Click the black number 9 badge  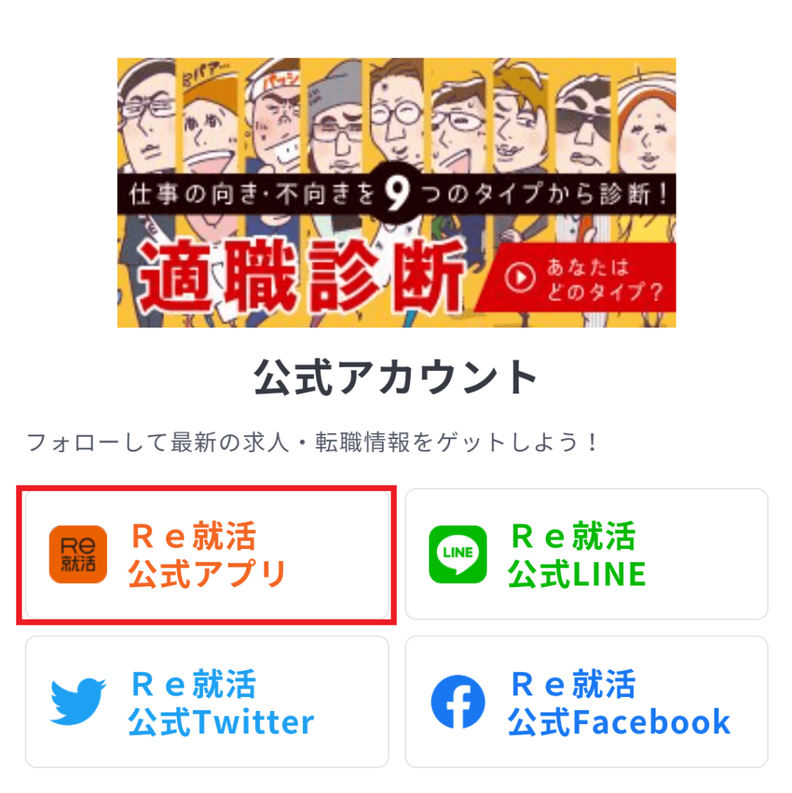tap(397, 193)
